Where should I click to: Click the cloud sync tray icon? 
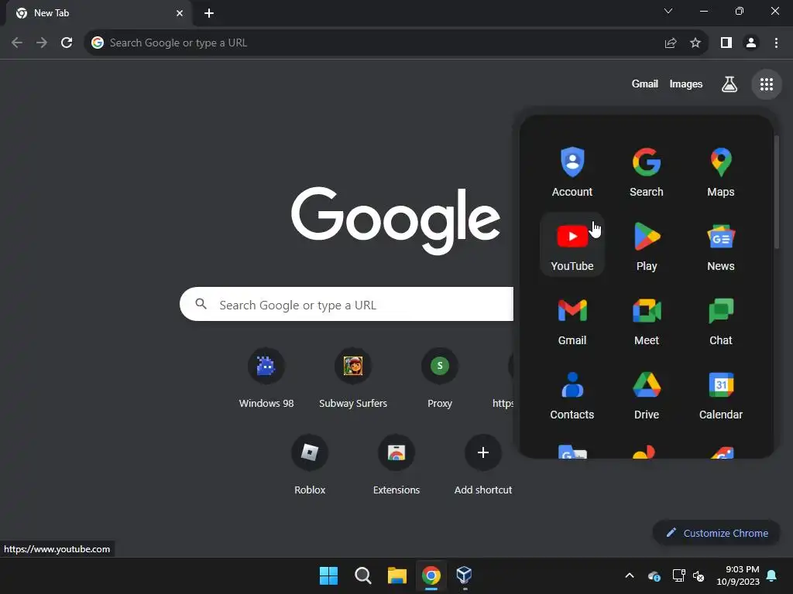(x=654, y=575)
